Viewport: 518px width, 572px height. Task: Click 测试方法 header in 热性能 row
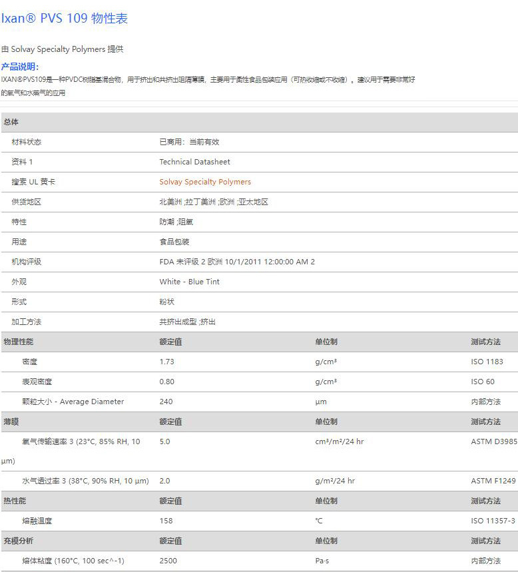click(x=485, y=501)
